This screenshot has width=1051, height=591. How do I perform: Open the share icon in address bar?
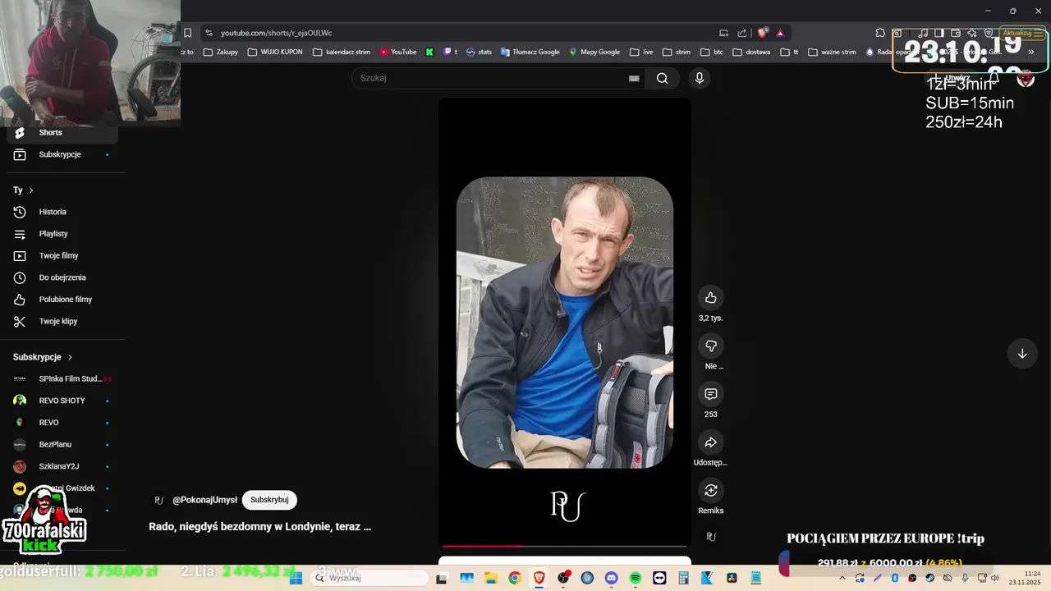(x=742, y=33)
